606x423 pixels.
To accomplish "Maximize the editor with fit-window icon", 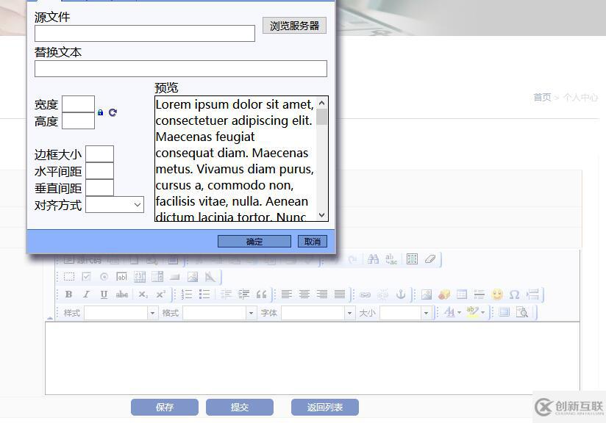I will coord(504,312).
